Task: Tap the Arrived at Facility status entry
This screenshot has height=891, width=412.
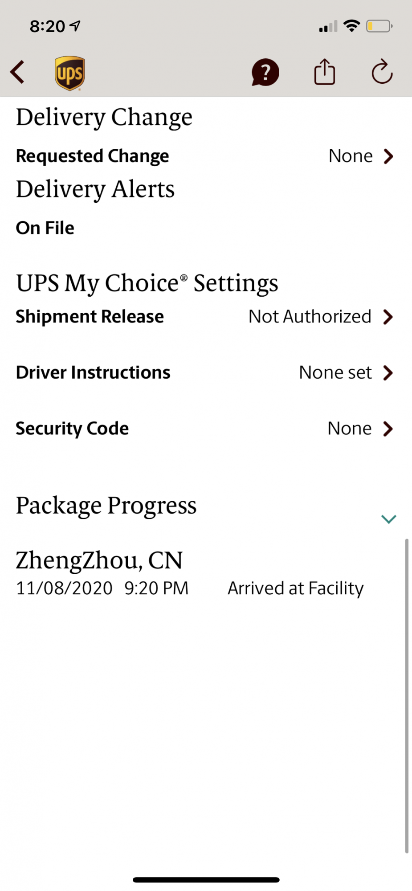Action: click(x=295, y=589)
